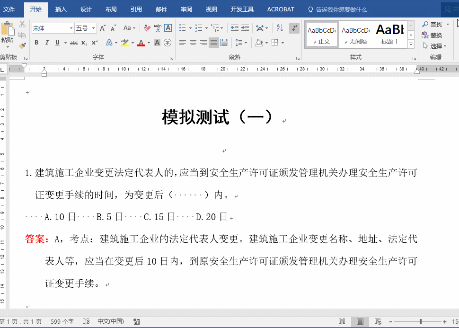The image size is (459, 328).
Task: Click language indicator 中文(中国)
Action: [x=111, y=321]
